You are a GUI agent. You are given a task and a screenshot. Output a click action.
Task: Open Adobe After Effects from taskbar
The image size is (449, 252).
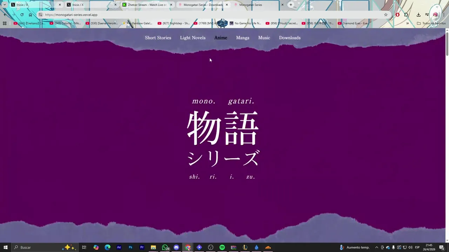[119, 247]
